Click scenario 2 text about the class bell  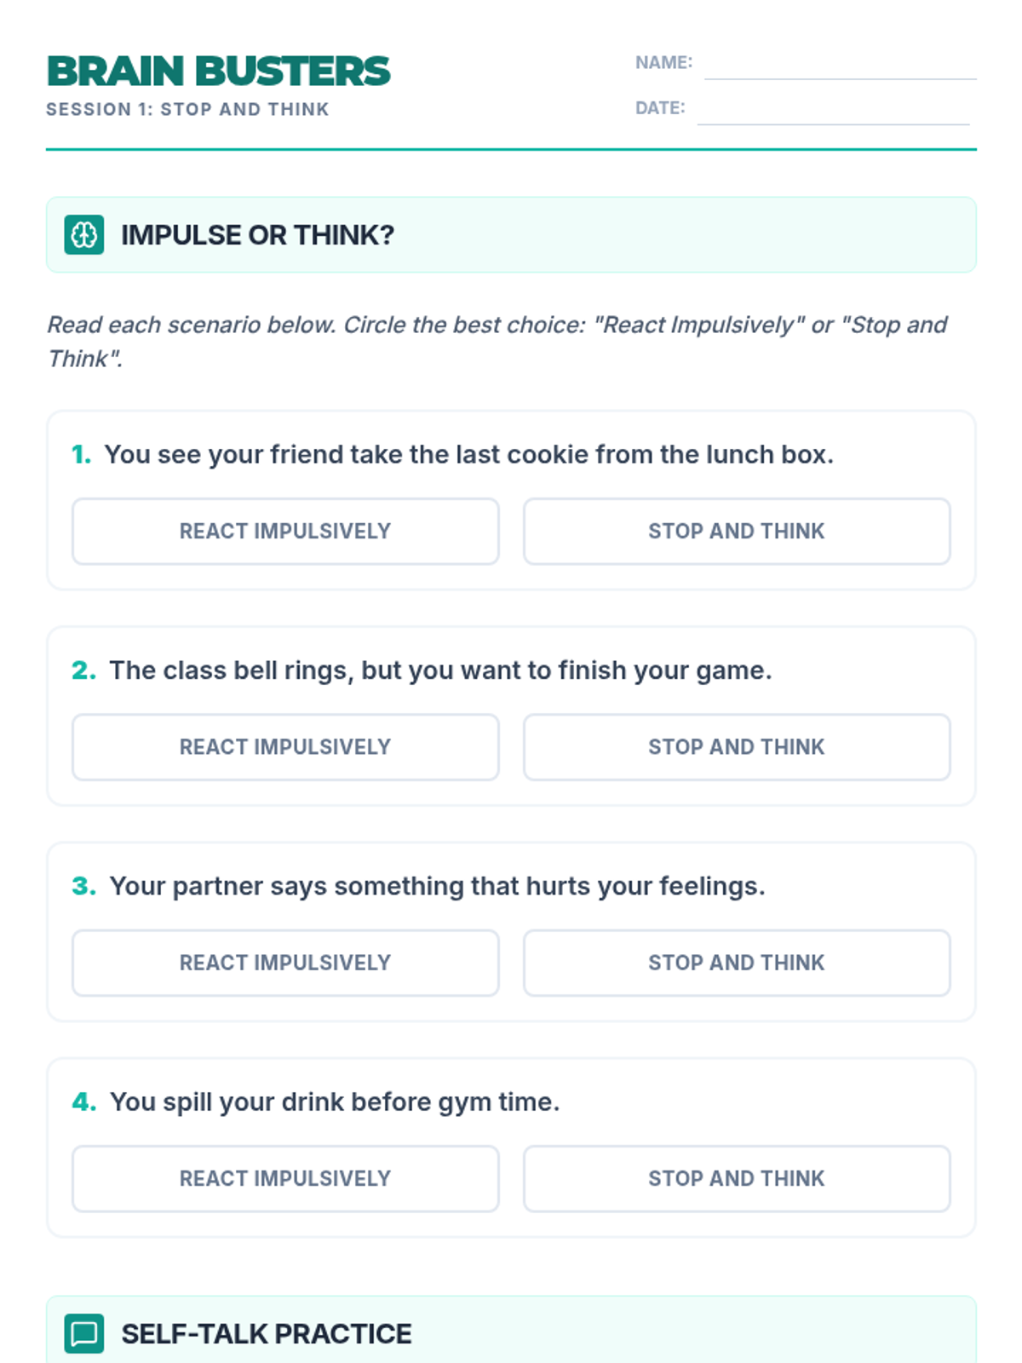click(x=440, y=670)
